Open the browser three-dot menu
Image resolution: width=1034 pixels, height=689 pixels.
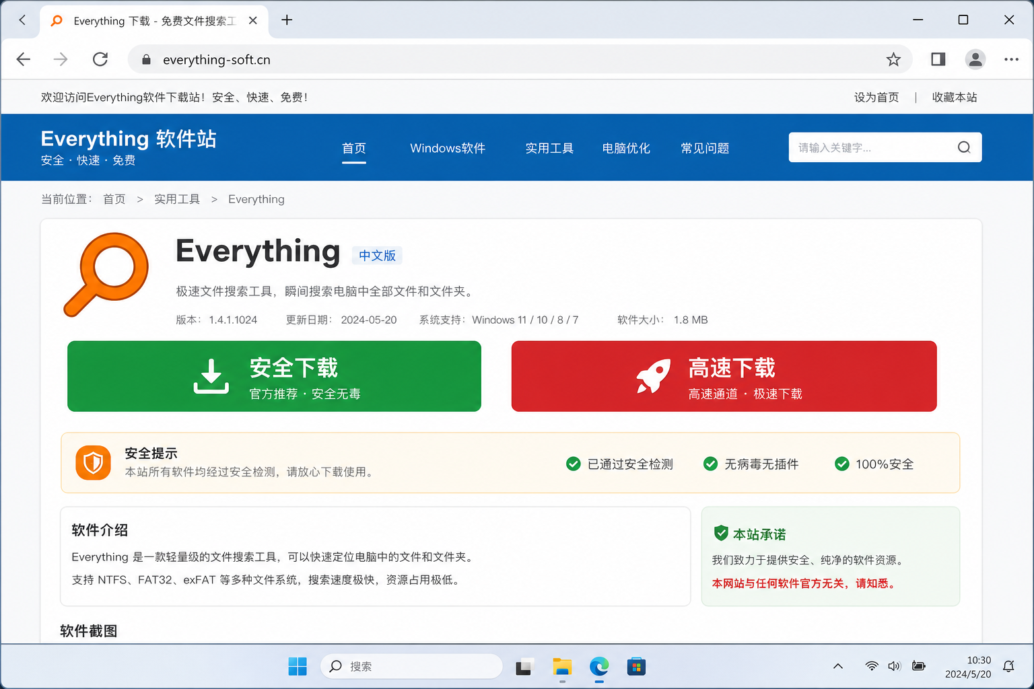(x=1011, y=59)
